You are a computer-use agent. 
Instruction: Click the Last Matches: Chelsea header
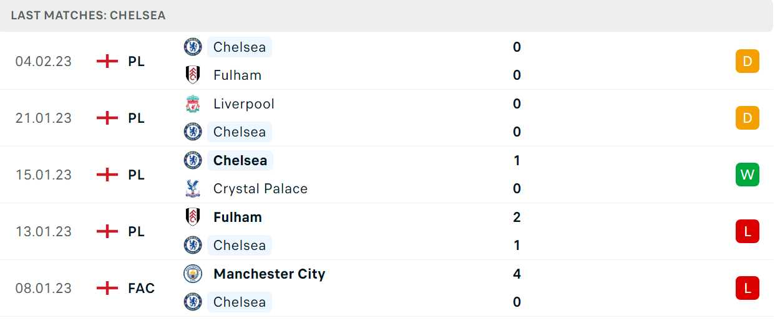pyautogui.click(x=88, y=16)
